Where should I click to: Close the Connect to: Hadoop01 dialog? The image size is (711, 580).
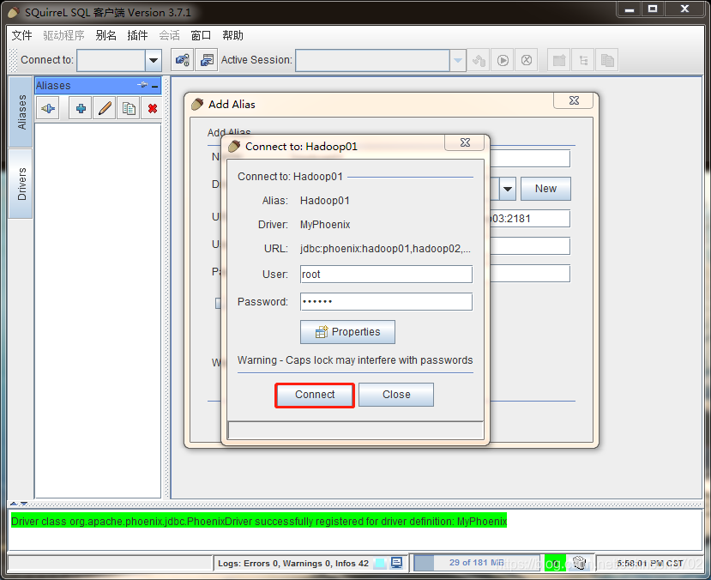click(x=465, y=142)
